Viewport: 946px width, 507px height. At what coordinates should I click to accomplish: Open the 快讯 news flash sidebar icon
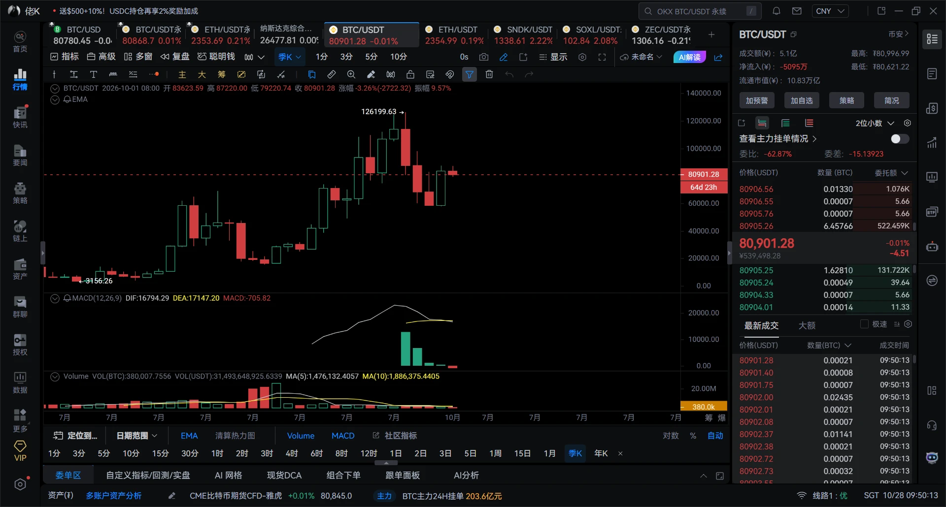pyautogui.click(x=20, y=117)
